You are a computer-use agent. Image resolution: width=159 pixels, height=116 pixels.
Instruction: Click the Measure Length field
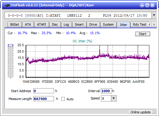point(43,99)
